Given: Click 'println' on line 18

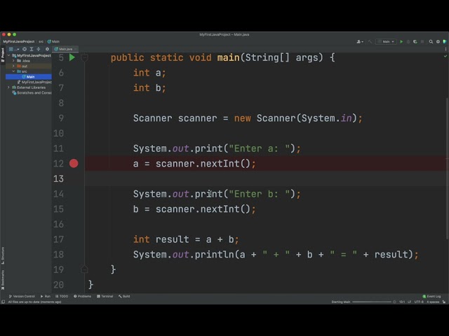Looking at the screenshot, I should tap(214, 254).
